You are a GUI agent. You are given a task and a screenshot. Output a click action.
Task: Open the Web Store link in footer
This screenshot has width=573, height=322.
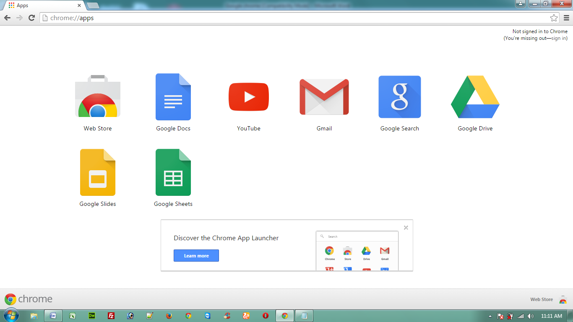[548, 299]
